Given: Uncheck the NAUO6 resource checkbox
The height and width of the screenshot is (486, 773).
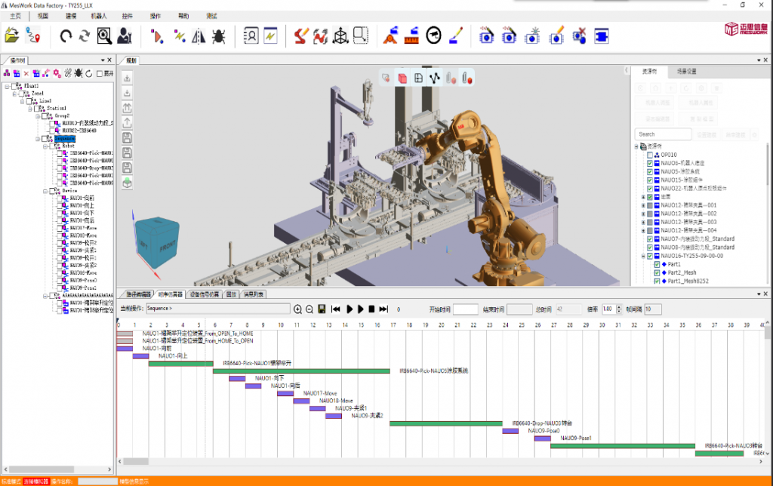Looking at the screenshot, I should click(x=650, y=163).
